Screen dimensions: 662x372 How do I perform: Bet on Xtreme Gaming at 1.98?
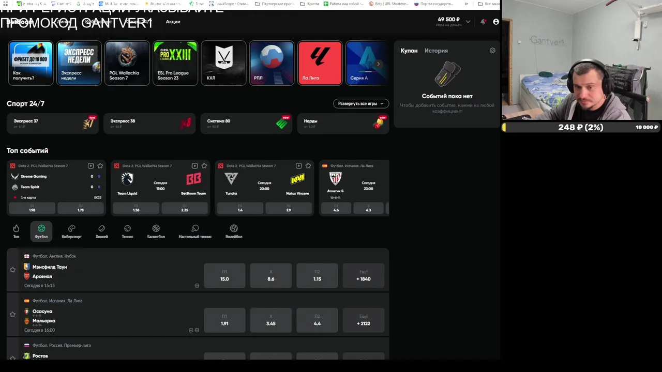[x=32, y=208]
